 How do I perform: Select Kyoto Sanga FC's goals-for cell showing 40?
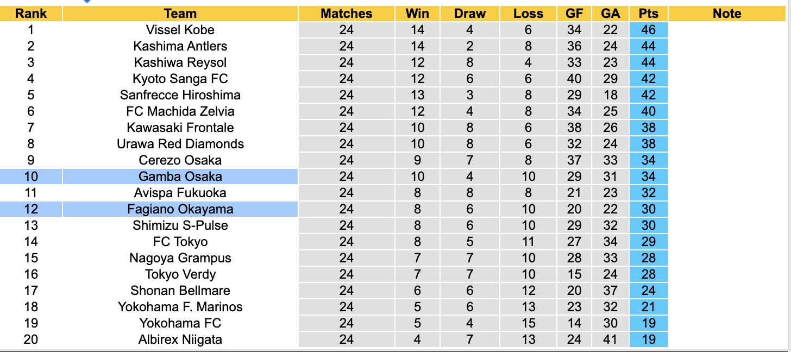(574, 79)
